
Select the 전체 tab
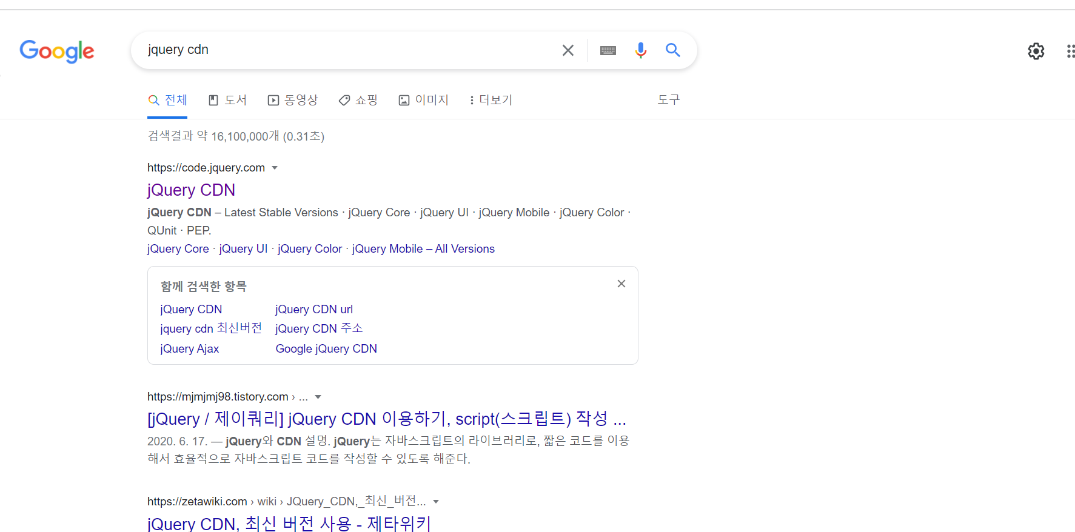[x=168, y=100]
